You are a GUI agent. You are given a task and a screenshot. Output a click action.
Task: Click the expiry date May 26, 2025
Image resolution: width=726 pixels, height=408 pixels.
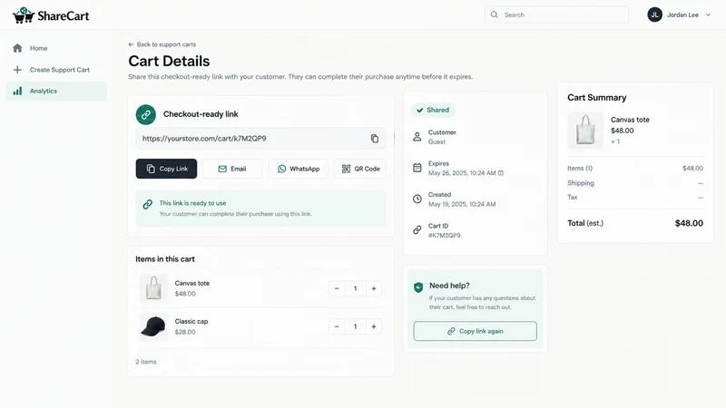point(462,173)
